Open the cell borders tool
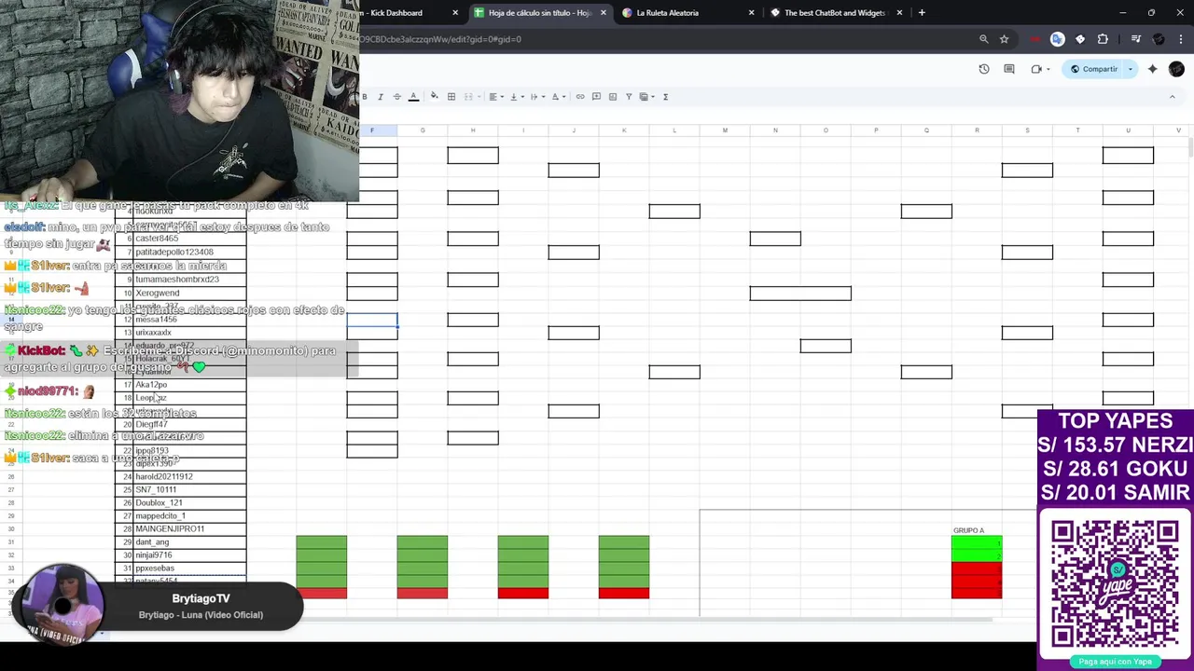1194x671 pixels. tap(451, 97)
